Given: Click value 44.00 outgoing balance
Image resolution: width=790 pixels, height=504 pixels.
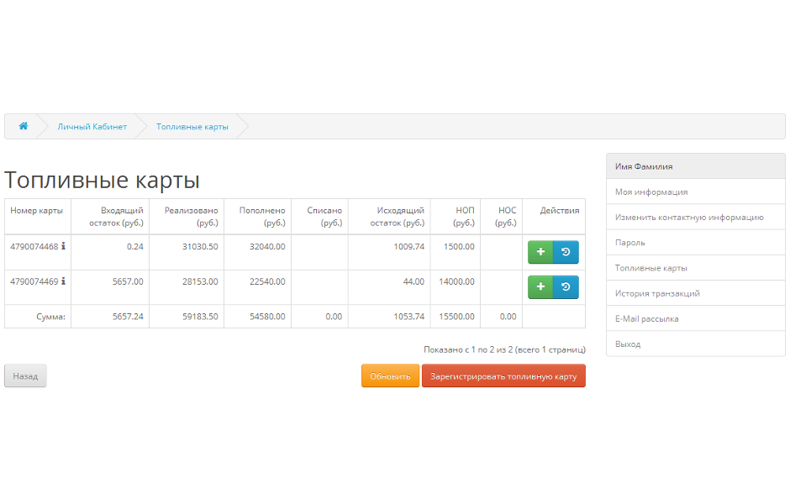Looking at the screenshot, I should click(413, 281).
